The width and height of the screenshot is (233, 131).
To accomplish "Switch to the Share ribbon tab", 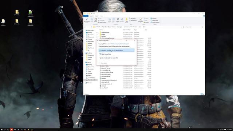I will pyautogui.click(x=96, y=16).
